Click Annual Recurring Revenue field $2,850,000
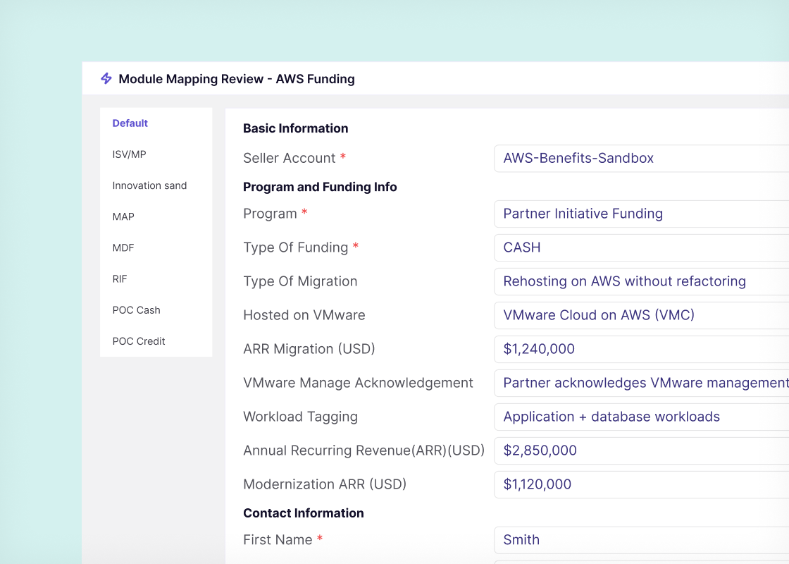The image size is (789, 564). click(642, 450)
